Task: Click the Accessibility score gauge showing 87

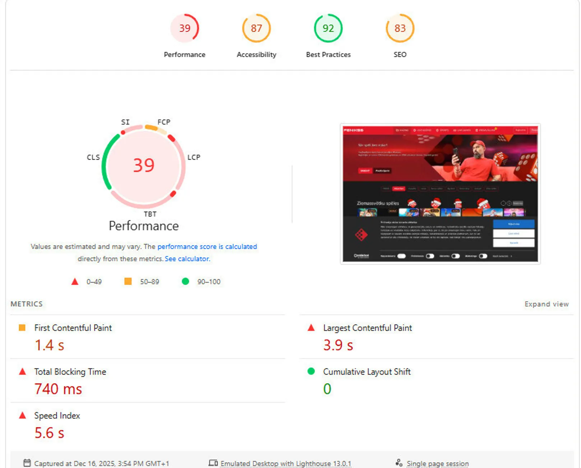Action: (x=256, y=28)
